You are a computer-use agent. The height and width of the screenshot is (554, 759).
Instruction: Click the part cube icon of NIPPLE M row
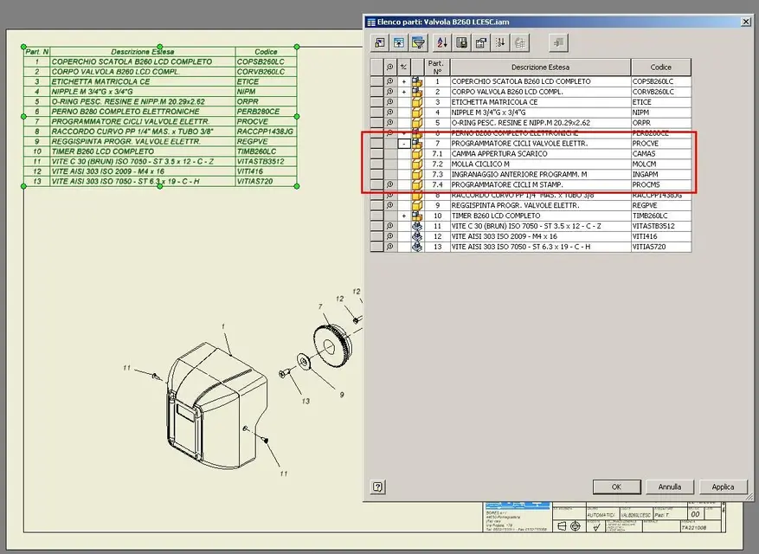click(x=417, y=113)
